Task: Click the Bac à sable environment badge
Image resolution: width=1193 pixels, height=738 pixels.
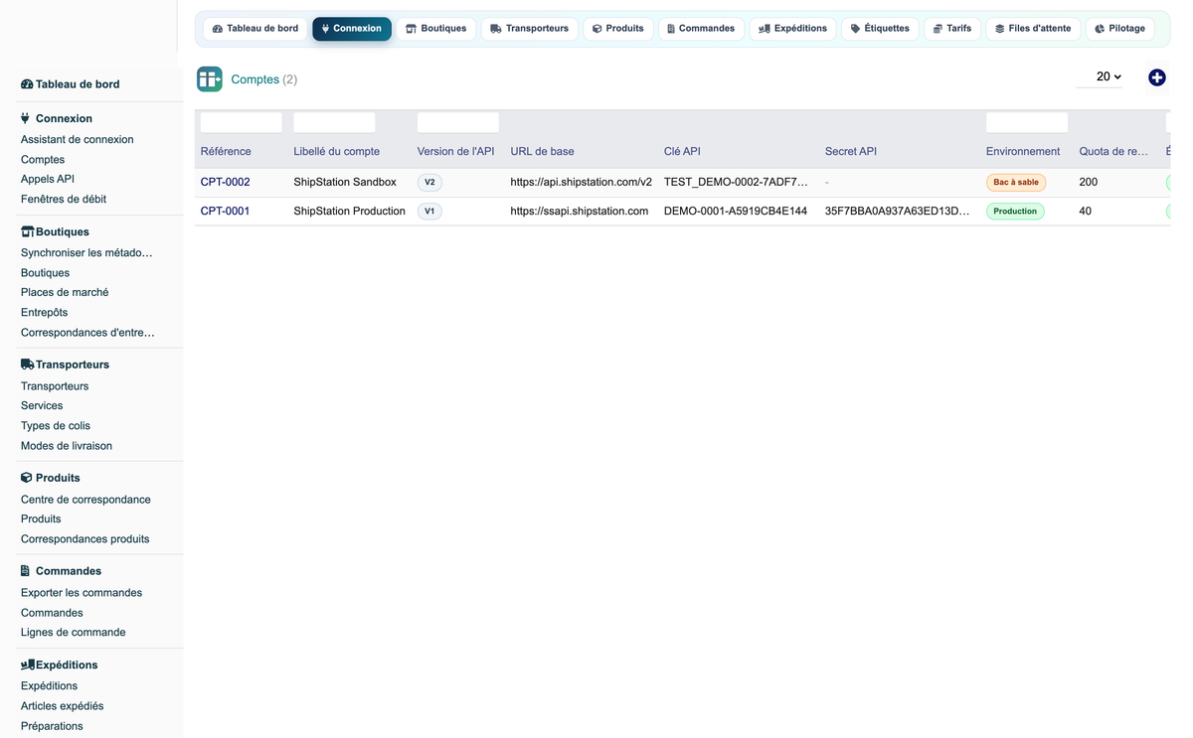Action: [x=1016, y=183]
